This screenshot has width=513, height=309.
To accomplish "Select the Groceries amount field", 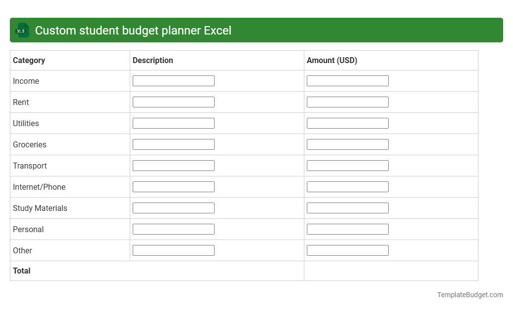I will click(347, 144).
